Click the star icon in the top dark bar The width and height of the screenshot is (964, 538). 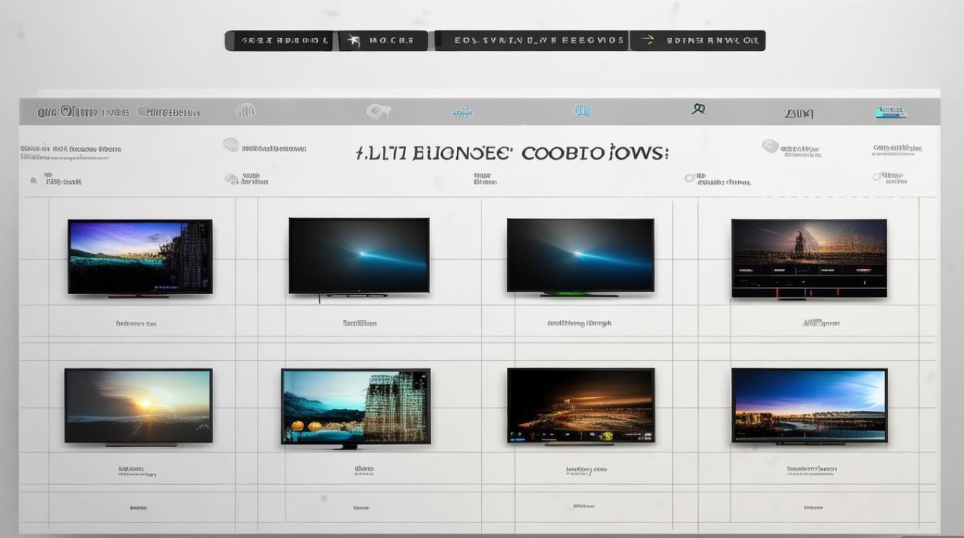(x=353, y=41)
